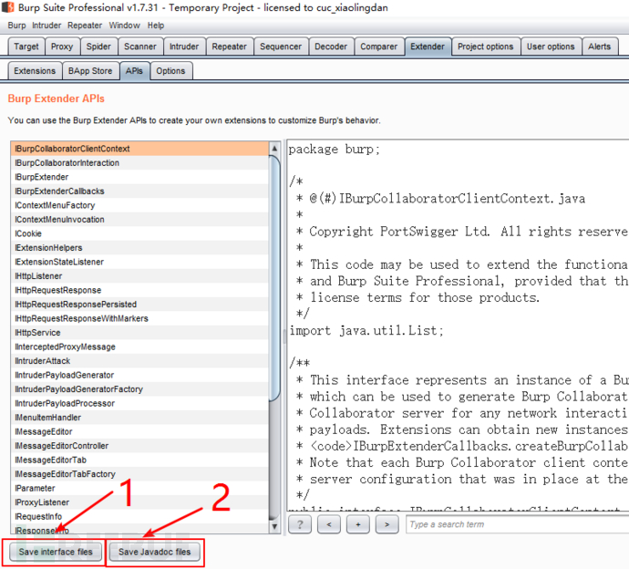Click Save interface files button
The width and height of the screenshot is (629, 569).
pos(56,552)
